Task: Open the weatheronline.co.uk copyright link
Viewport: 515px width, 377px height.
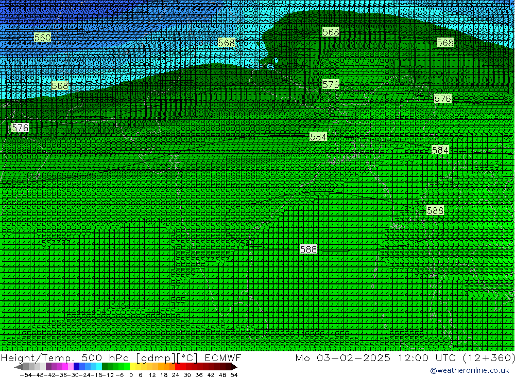Action: coord(469,370)
